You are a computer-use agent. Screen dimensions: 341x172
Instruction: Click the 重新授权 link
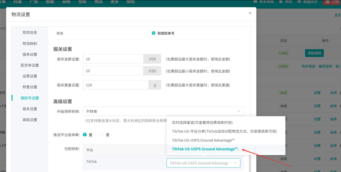[x=325, y=66]
